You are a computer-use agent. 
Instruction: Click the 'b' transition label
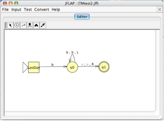point(53,65)
